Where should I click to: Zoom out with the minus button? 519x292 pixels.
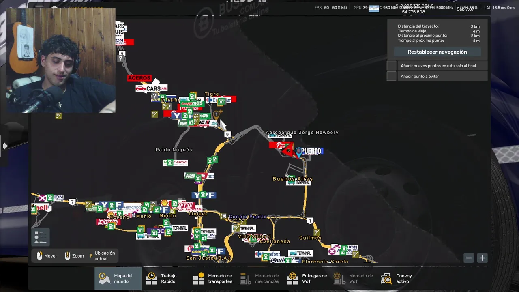click(469, 258)
